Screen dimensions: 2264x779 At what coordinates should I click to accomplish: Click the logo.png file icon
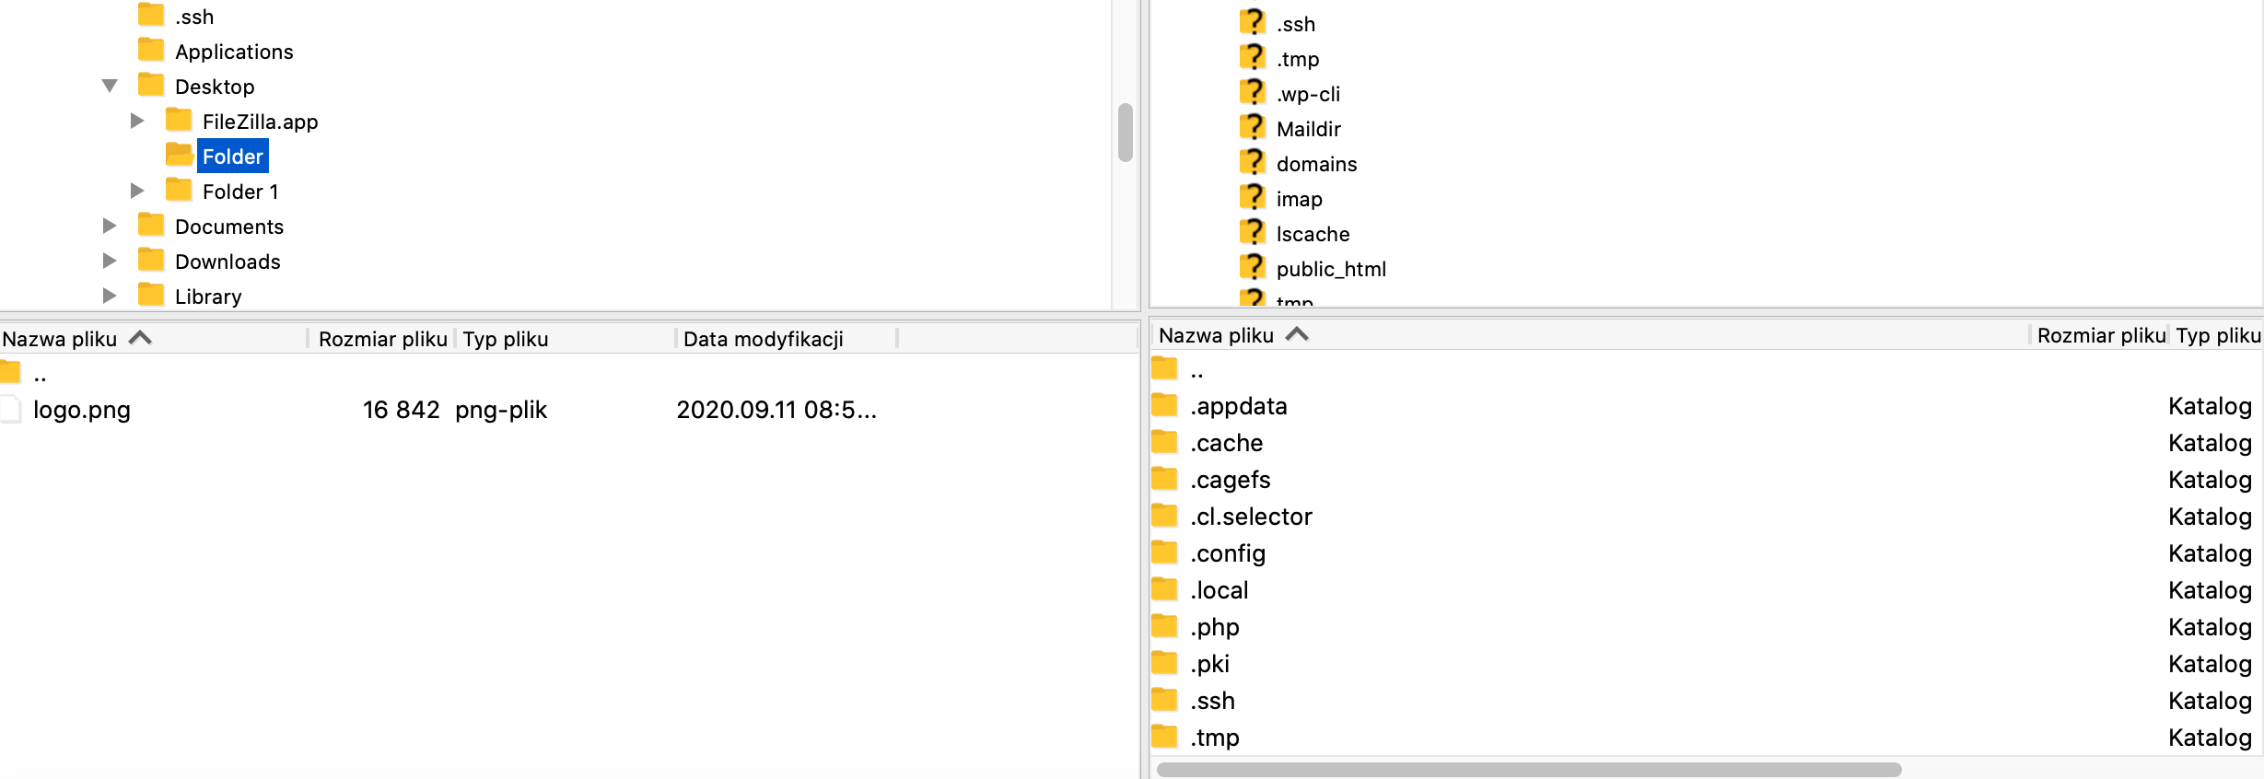click(x=11, y=410)
